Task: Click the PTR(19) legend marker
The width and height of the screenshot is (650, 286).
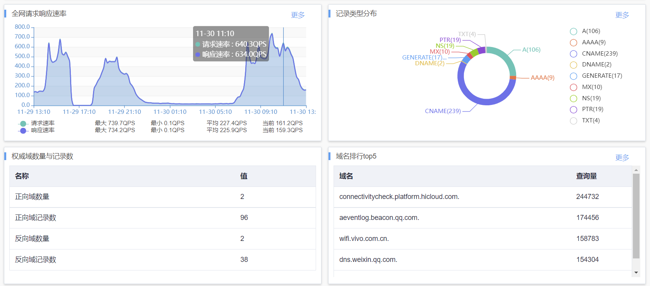Action: [573, 110]
